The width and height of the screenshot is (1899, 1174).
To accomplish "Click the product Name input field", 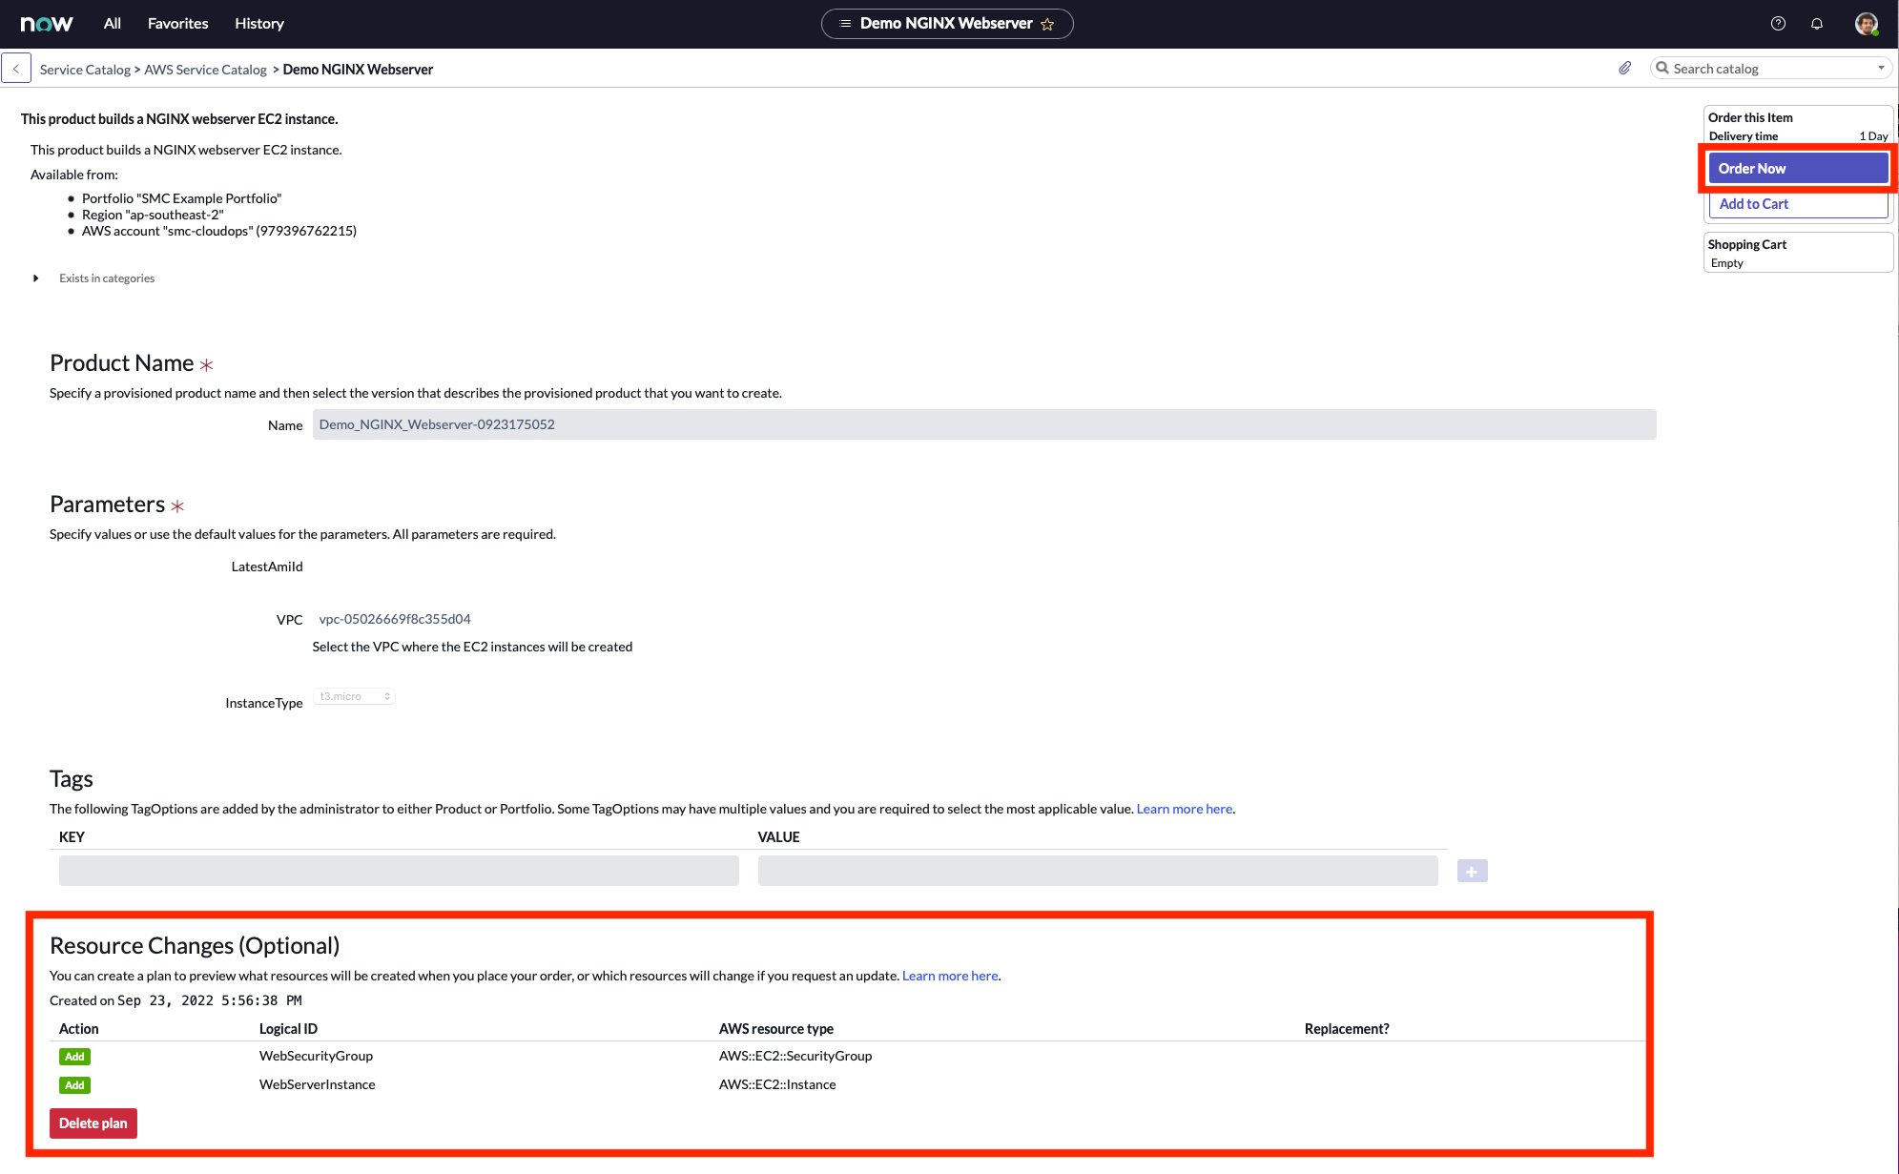I will tap(983, 424).
